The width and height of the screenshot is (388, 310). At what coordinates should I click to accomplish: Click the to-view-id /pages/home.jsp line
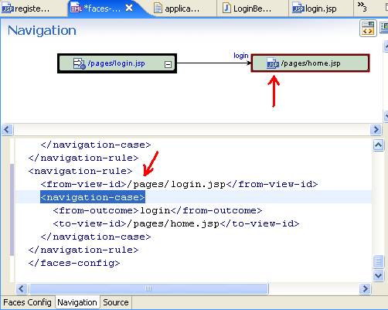click(x=176, y=223)
